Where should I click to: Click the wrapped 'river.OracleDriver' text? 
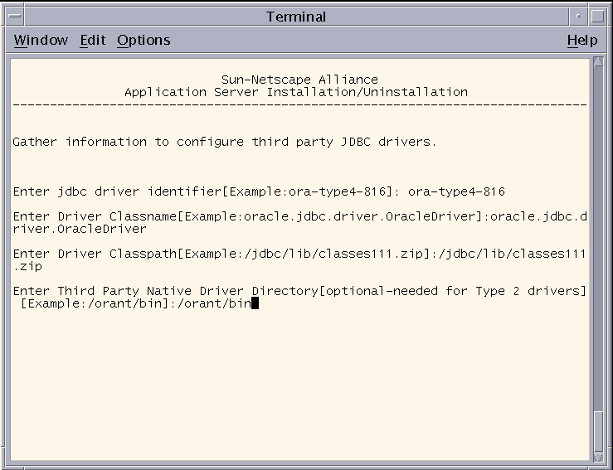[x=80, y=229]
